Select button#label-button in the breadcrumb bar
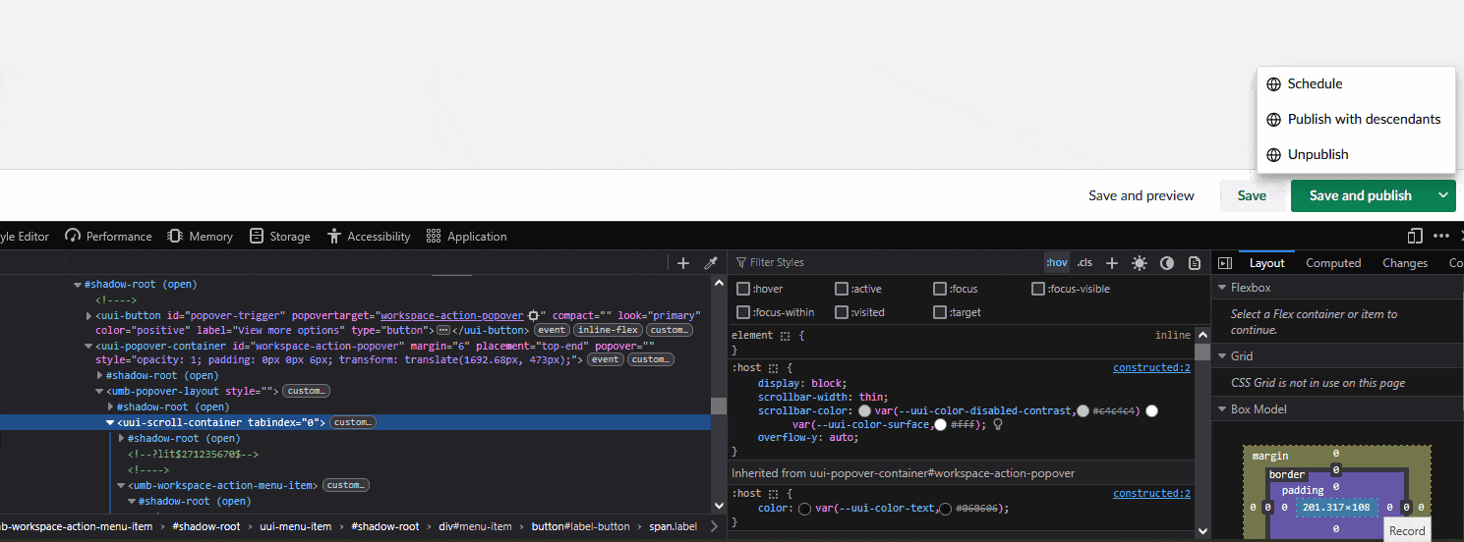The image size is (1464, 542). click(x=580, y=526)
